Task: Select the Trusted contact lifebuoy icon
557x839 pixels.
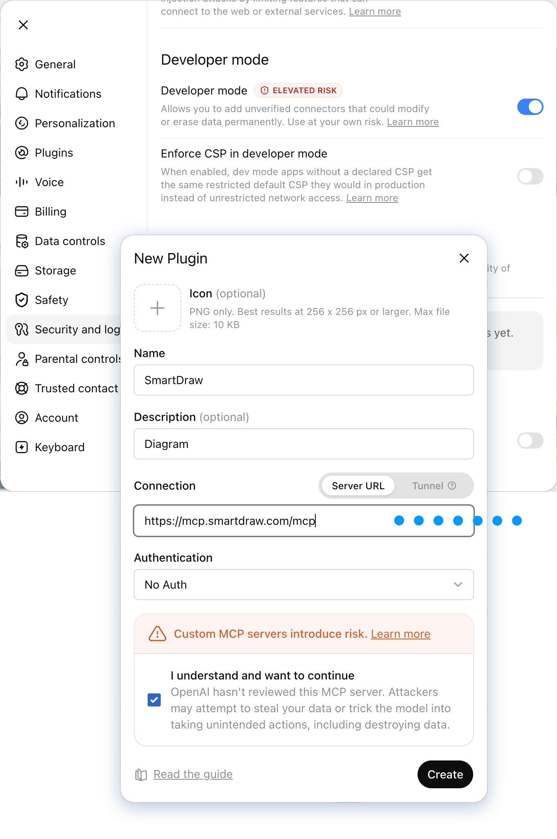Action: (x=22, y=388)
